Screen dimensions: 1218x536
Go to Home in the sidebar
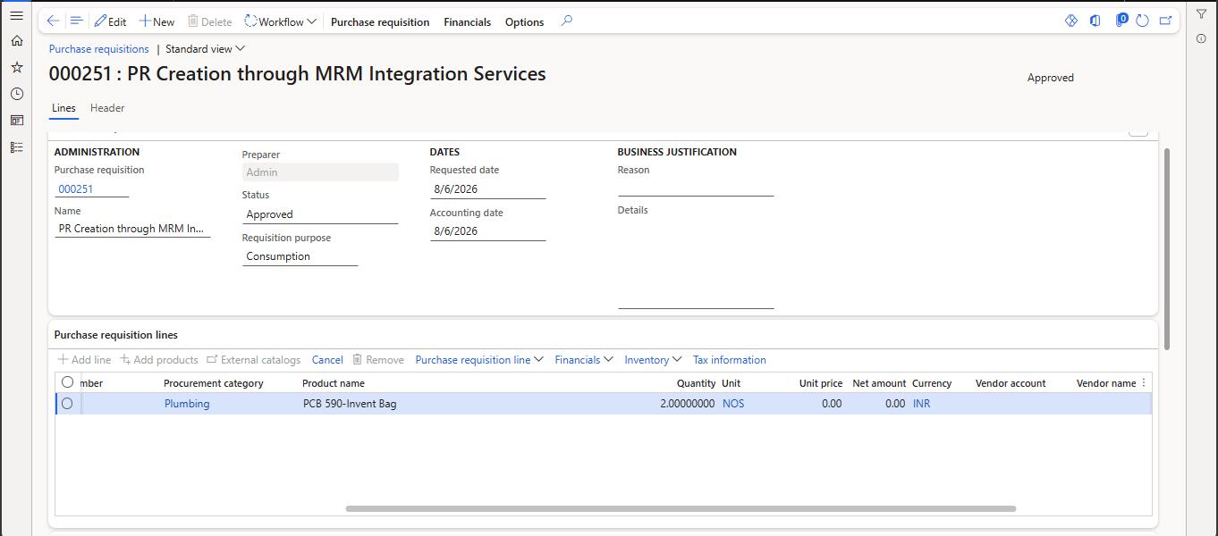16,40
